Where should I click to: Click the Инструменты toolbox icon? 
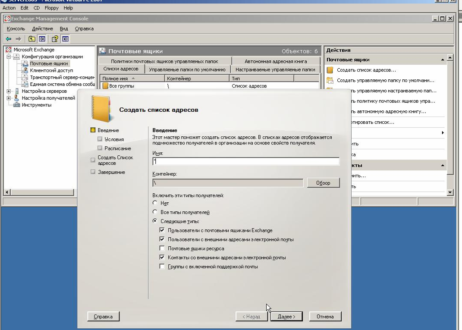click(x=17, y=105)
